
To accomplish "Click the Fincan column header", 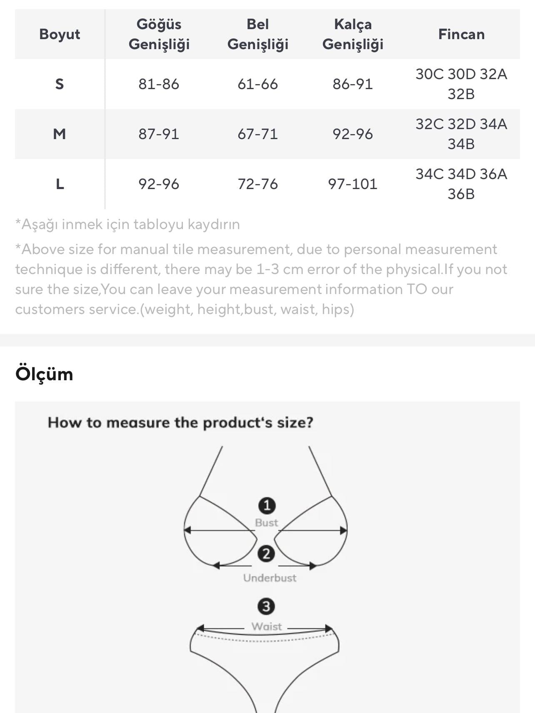I will point(461,34).
